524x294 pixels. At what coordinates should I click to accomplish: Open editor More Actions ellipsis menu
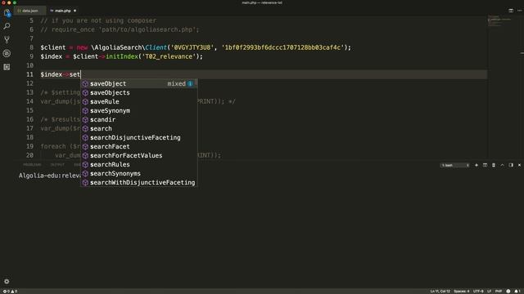click(x=519, y=11)
